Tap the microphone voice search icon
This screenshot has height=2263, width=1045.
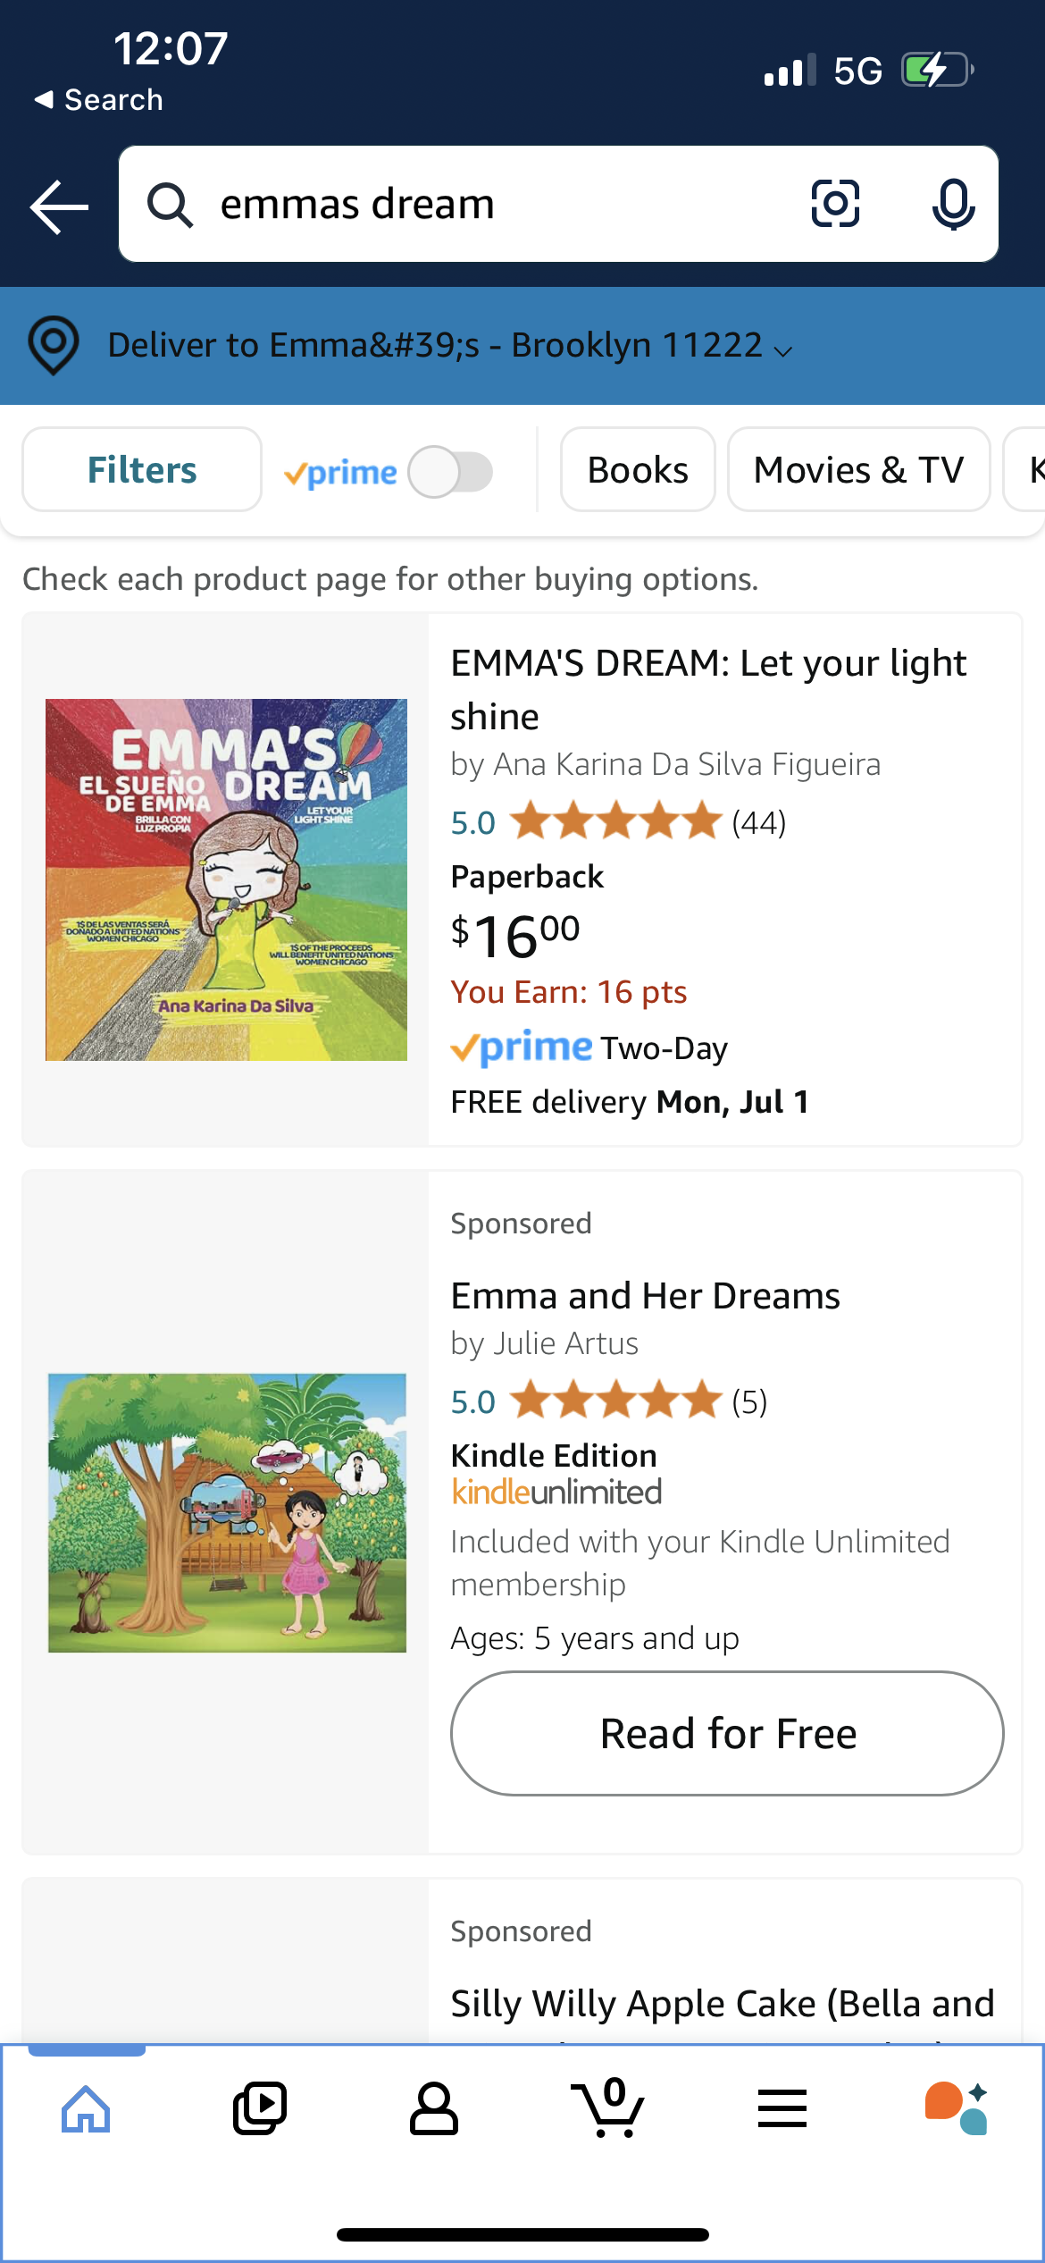point(953,204)
